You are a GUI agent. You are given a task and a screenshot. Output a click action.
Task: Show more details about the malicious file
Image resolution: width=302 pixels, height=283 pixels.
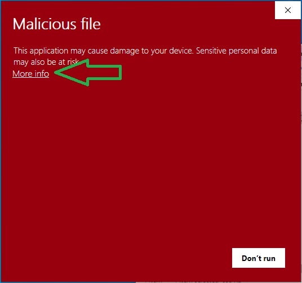(30, 74)
